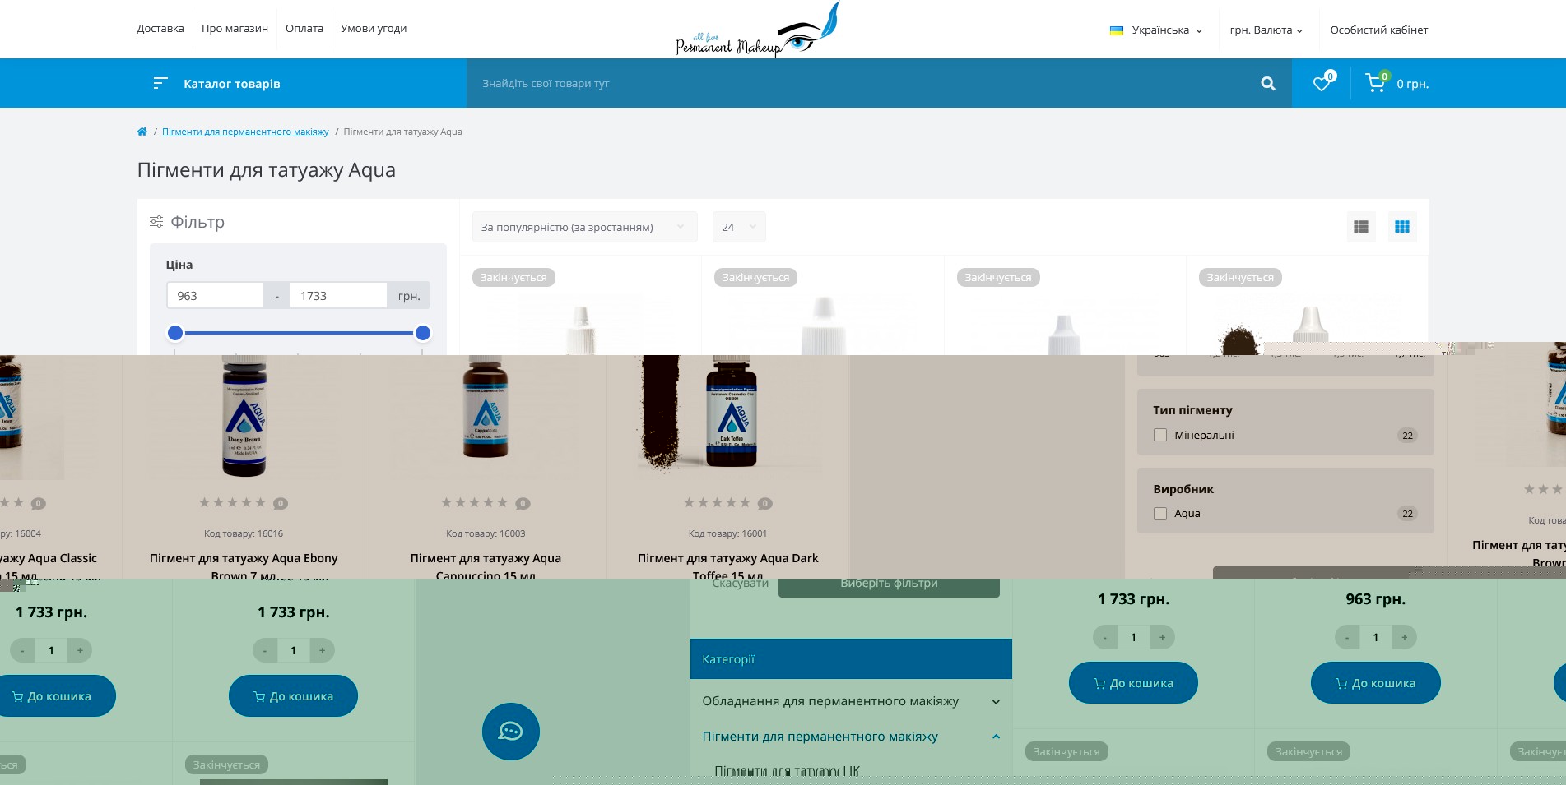
Task: Decrease quantity of 963 грн. product
Action: click(x=1347, y=637)
